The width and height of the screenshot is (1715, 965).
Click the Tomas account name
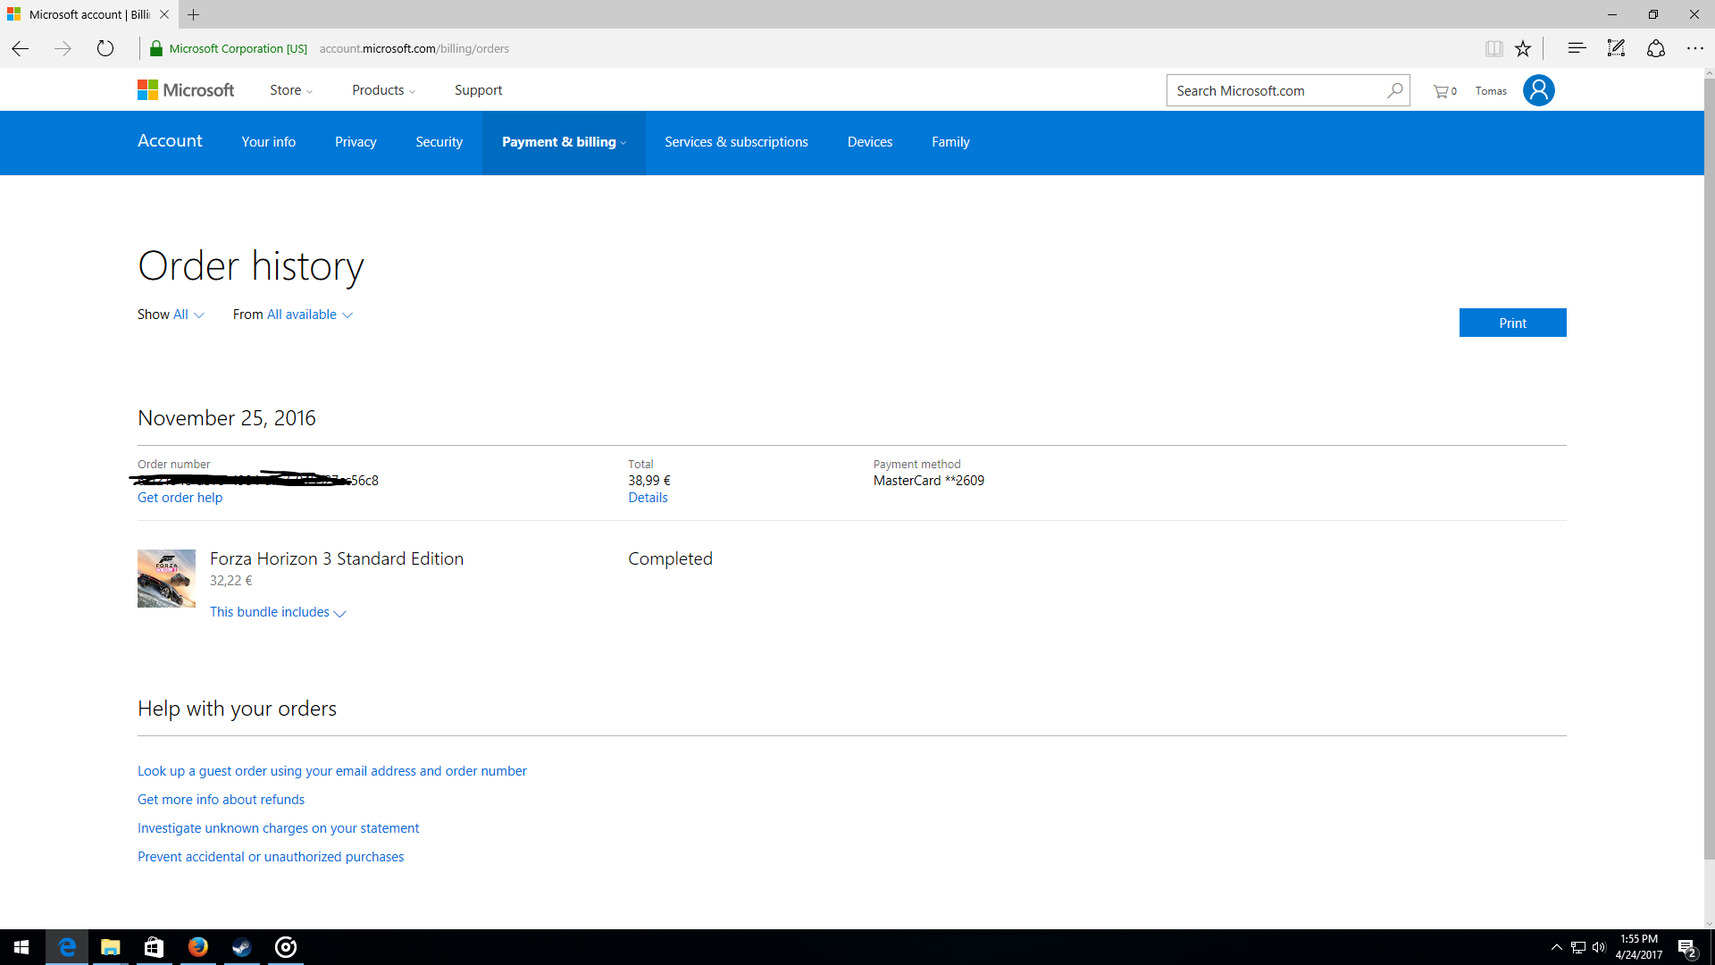tap(1491, 91)
